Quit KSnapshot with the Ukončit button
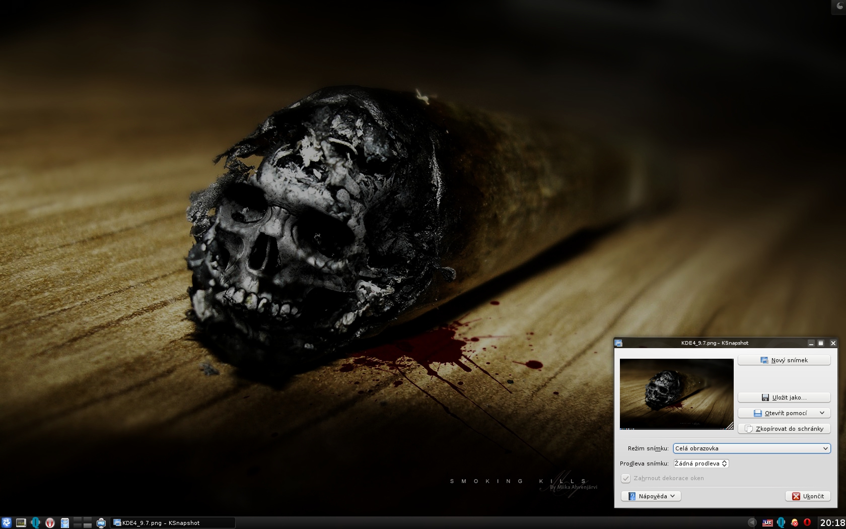 [x=808, y=496]
